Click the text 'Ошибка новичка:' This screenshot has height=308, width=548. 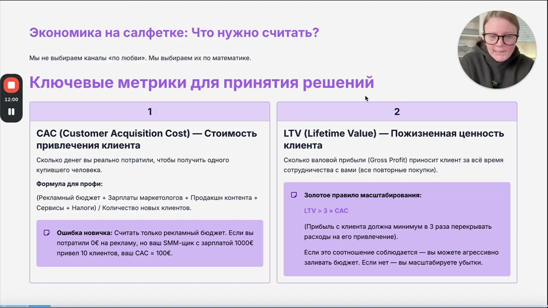pyautogui.click(x=85, y=233)
